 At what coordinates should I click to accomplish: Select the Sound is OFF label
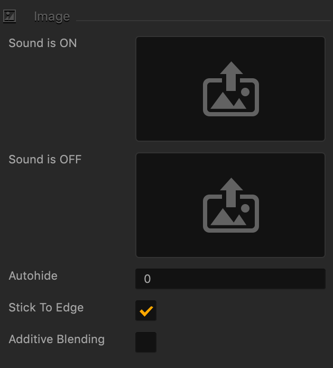pos(45,159)
